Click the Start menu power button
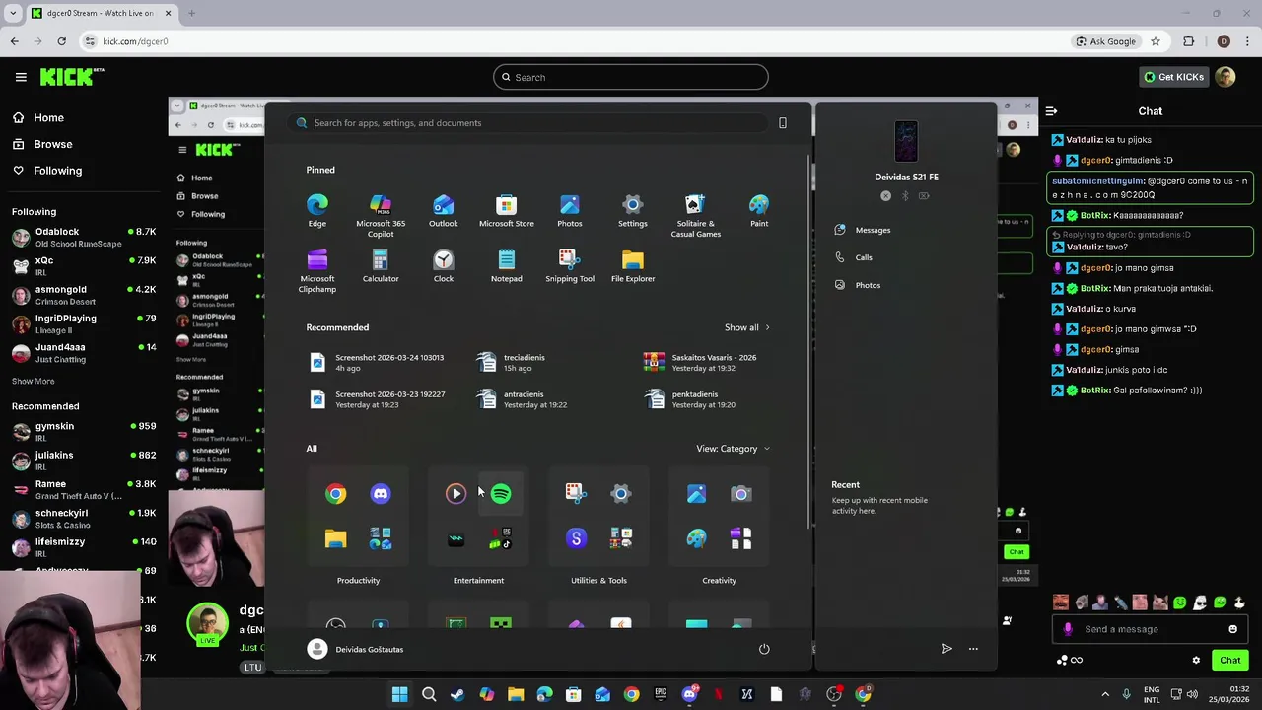The image size is (1262, 710). coord(764,649)
